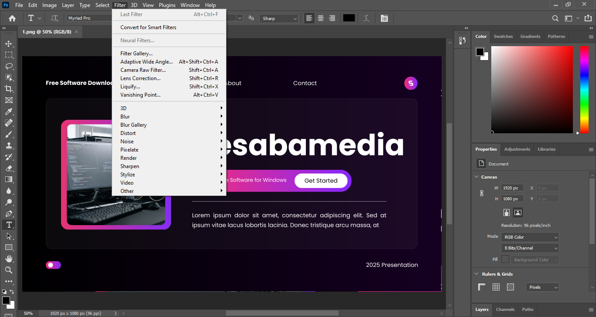This screenshot has width=596, height=317.
Task: Click the canvas width input field
Action: click(x=512, y=188)
